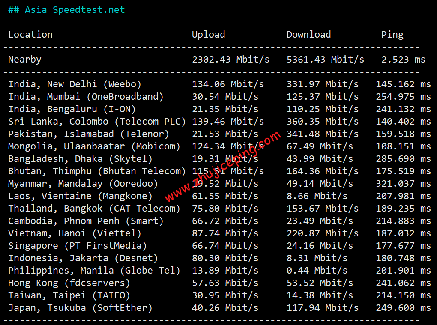The height and width of the screenshot is (325, 437).
Task: Click "Taiwan, Taipei (TAIFO)" location text
Action: tap(69, 295)
